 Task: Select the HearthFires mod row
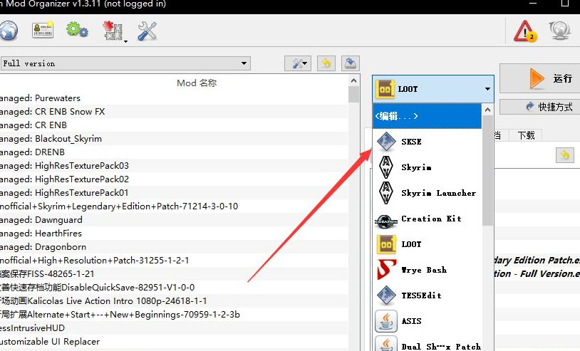(x=174, y=233)
